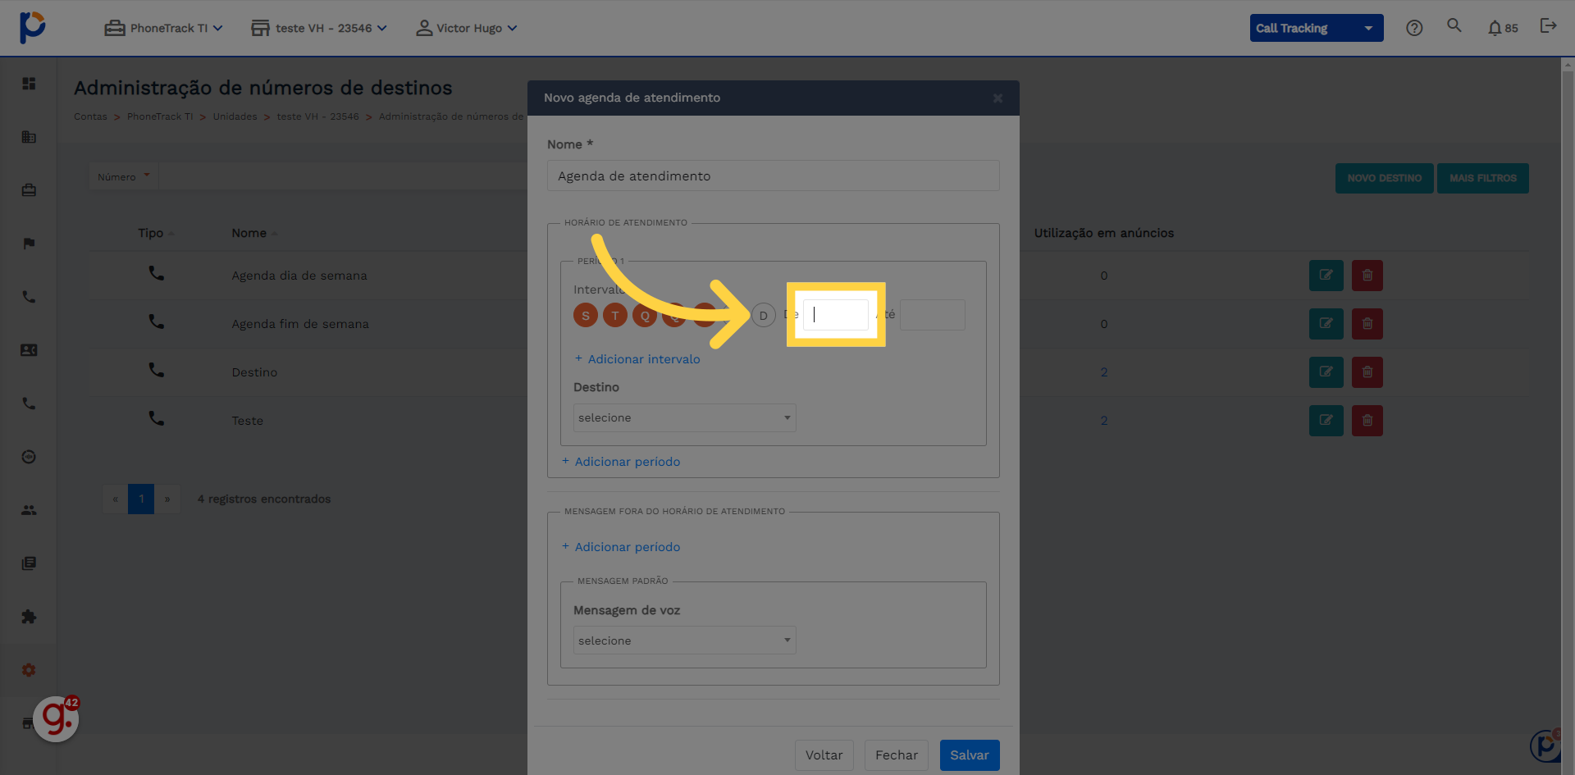Click the logout icon in the header
The image size is (1575, 775).
pos(1548,26)
